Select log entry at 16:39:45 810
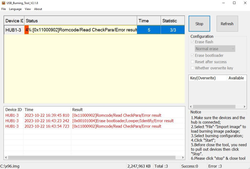Image resolution: width=250 pixels, height=169 pixels. click(94, 115)
